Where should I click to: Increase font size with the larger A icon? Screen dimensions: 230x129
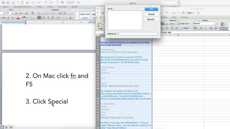coord(17,13)
